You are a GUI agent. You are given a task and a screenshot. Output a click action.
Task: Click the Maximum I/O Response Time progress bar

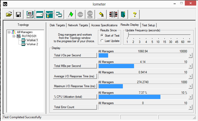(143, 86)
